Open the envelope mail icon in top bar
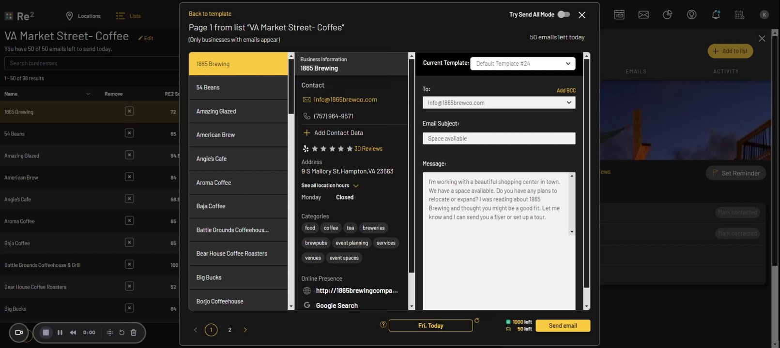Viewport: 780px width, 348px height. click(x=643, y=14)
